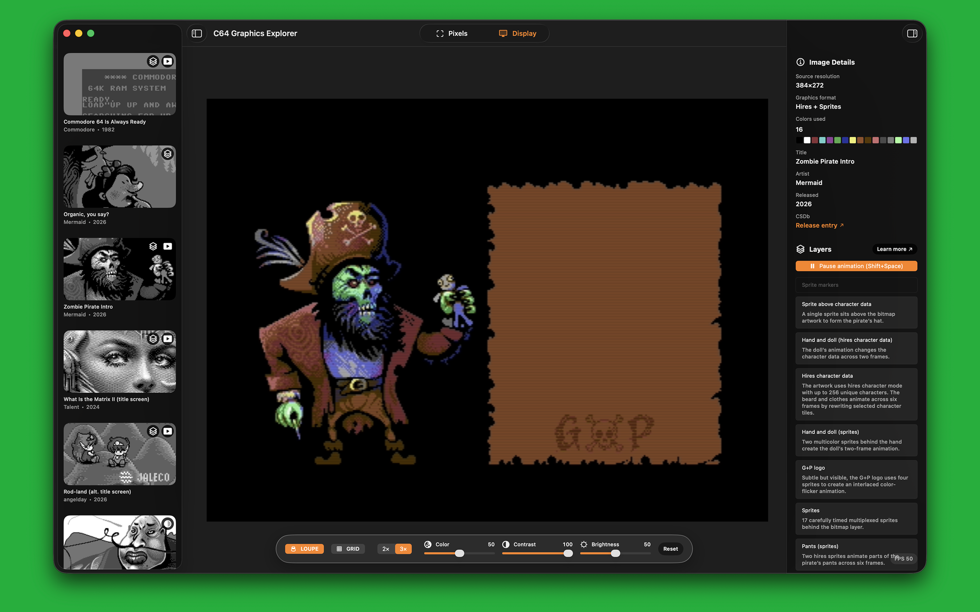Image resolution: width=980 pixels, height=612 pixels.
Task: Switch to the Display view tab
Action: [x=517, y=33]
